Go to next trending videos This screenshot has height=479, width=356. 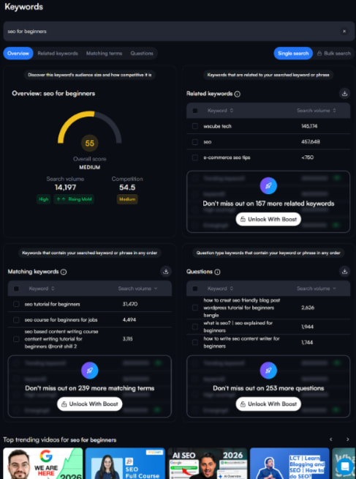tap(347, 439)
